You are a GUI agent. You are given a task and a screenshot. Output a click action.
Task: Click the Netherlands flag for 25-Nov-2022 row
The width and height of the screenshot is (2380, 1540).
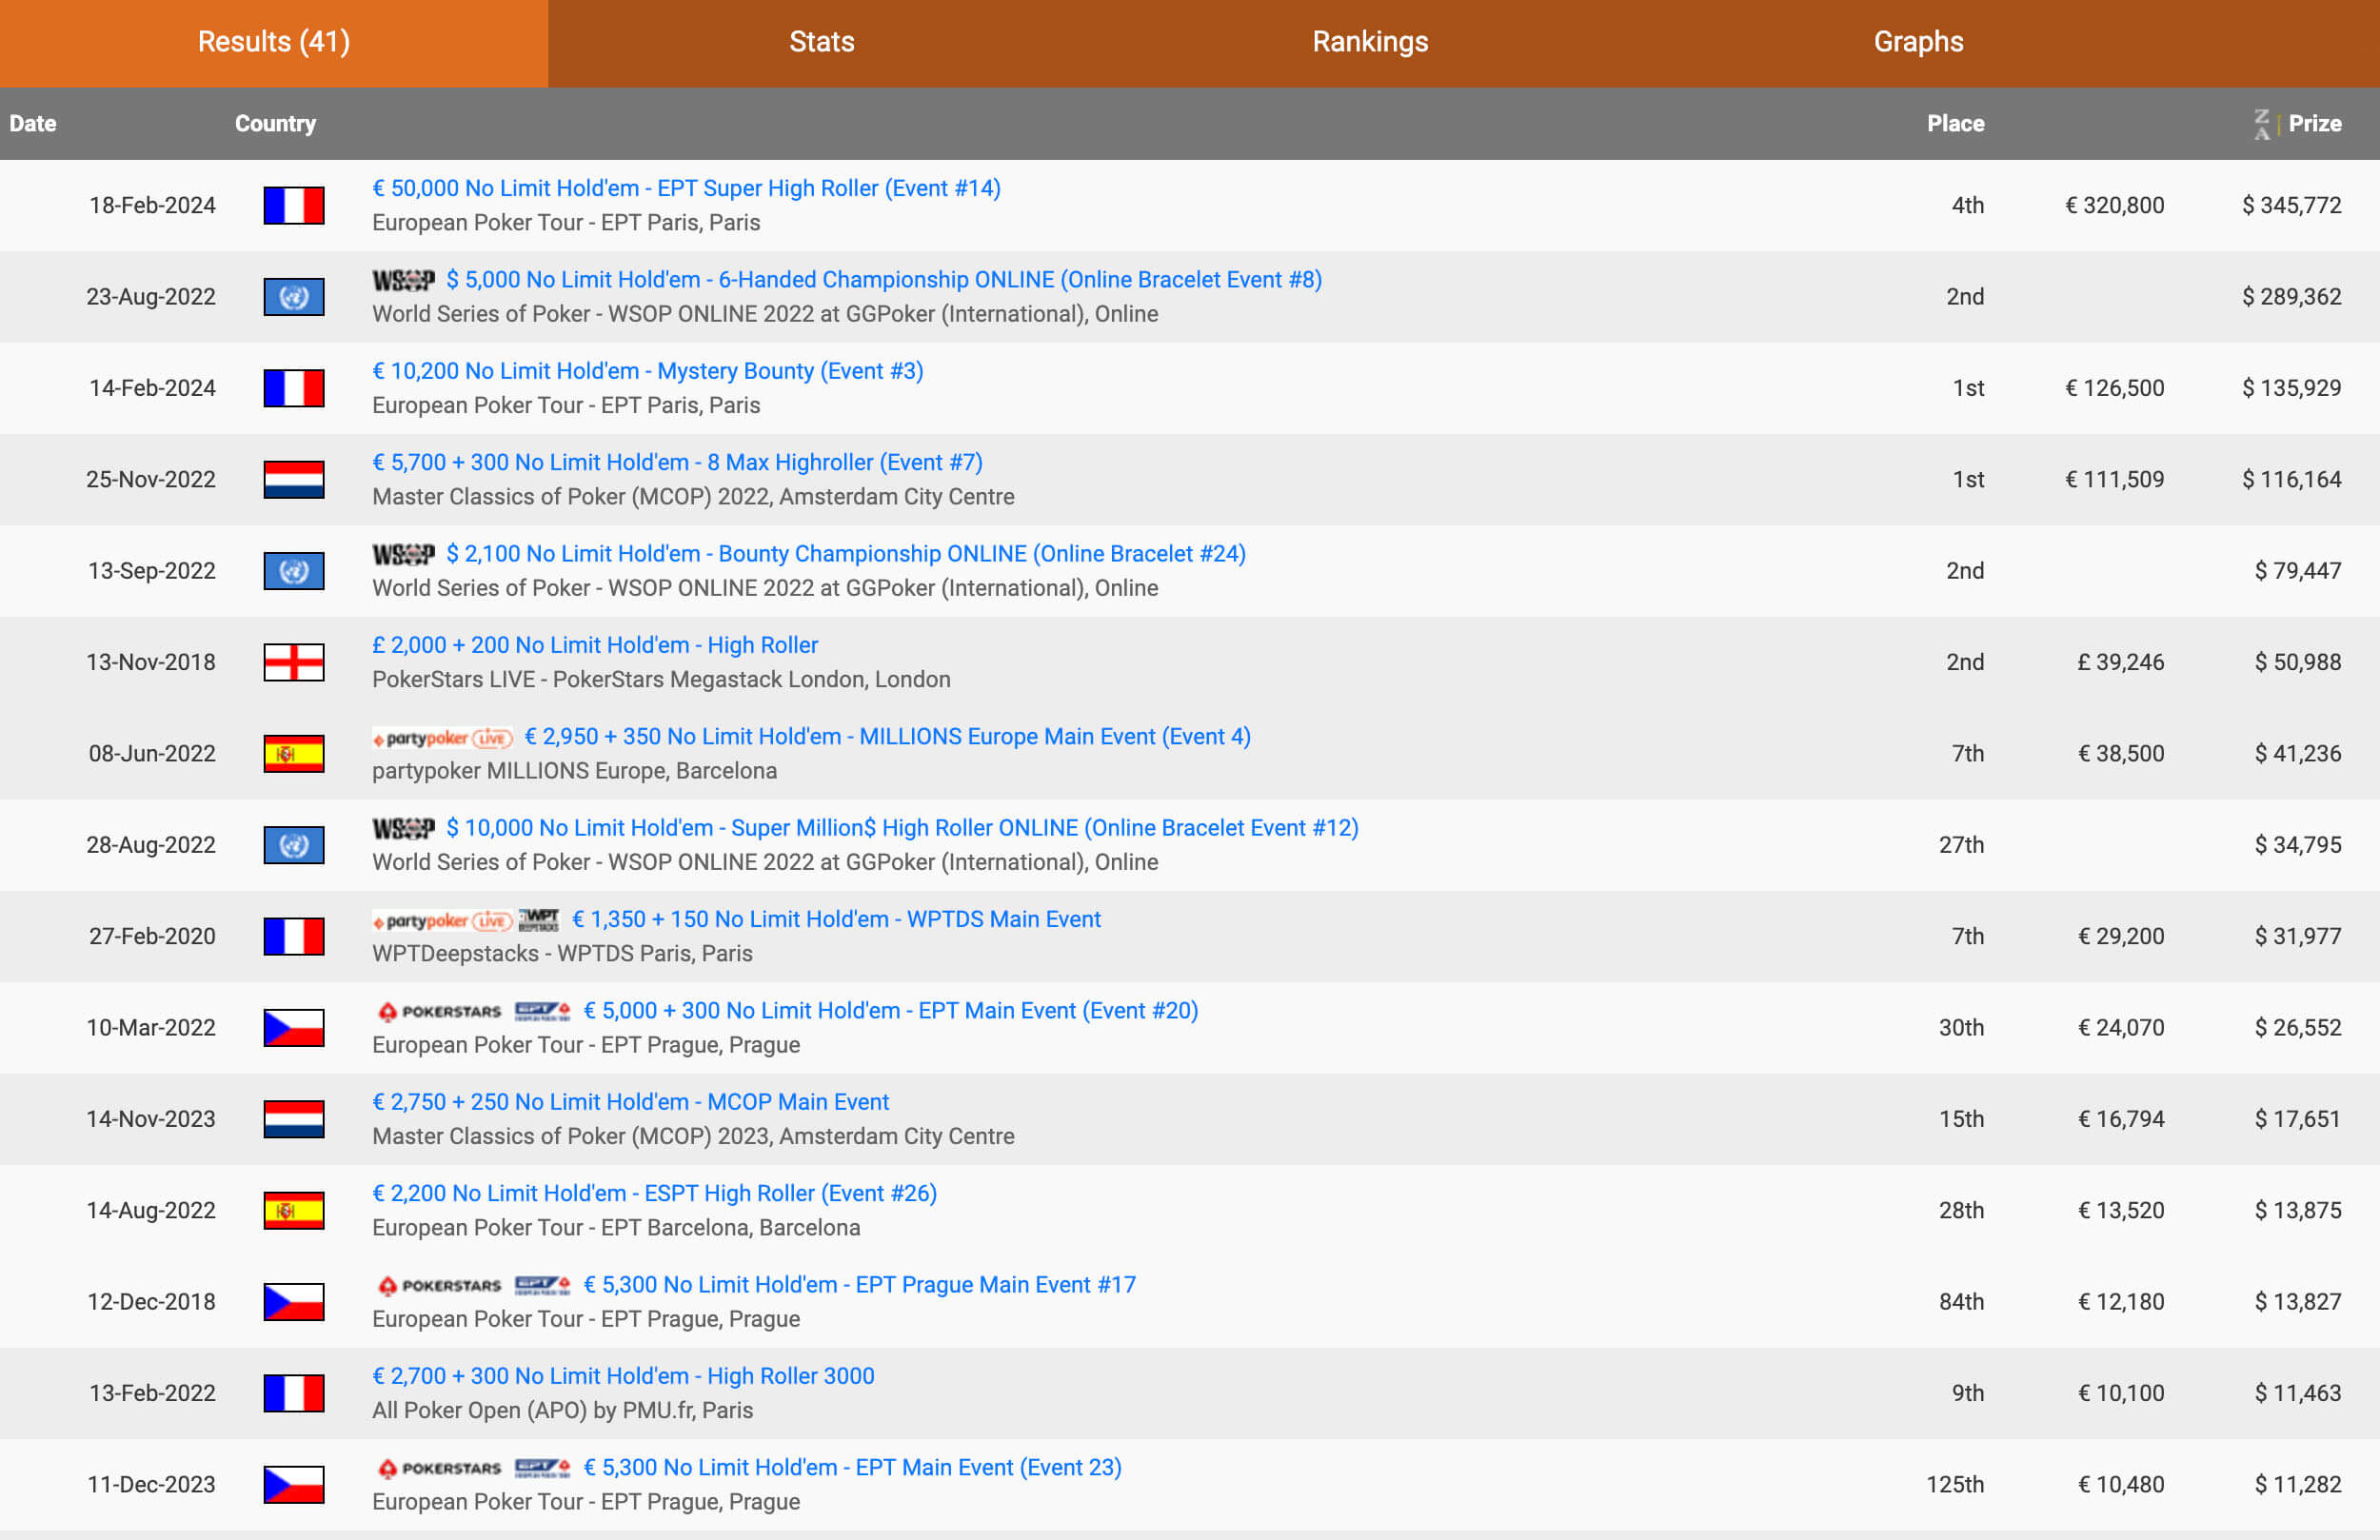tap(293, 479)
